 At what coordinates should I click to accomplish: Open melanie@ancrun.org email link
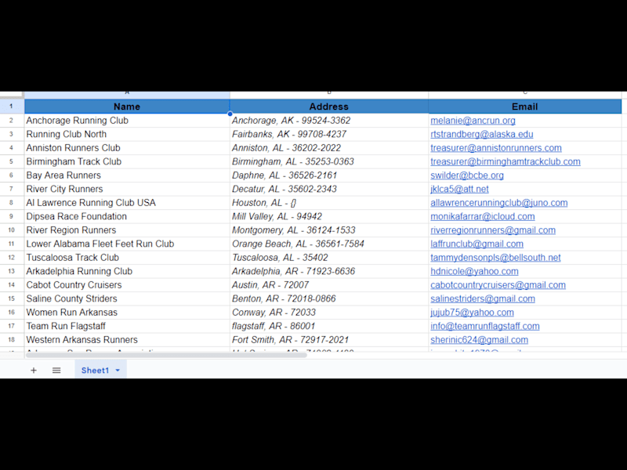click(473, 121)
